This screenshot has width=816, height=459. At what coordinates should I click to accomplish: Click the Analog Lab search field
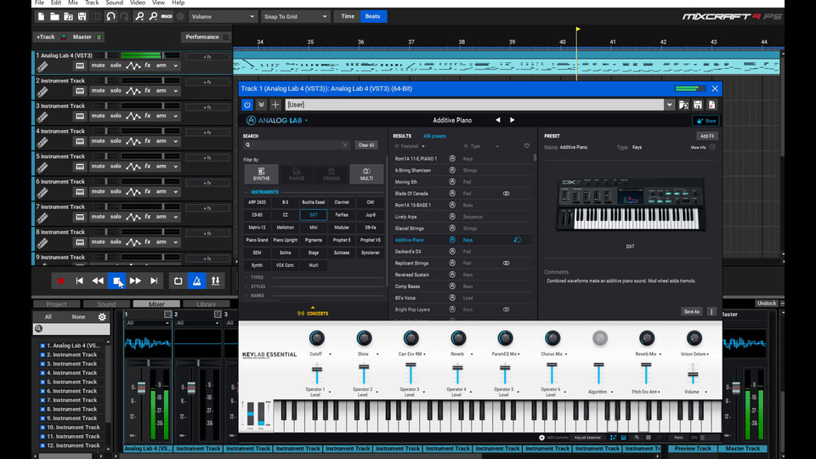[296, 145]
